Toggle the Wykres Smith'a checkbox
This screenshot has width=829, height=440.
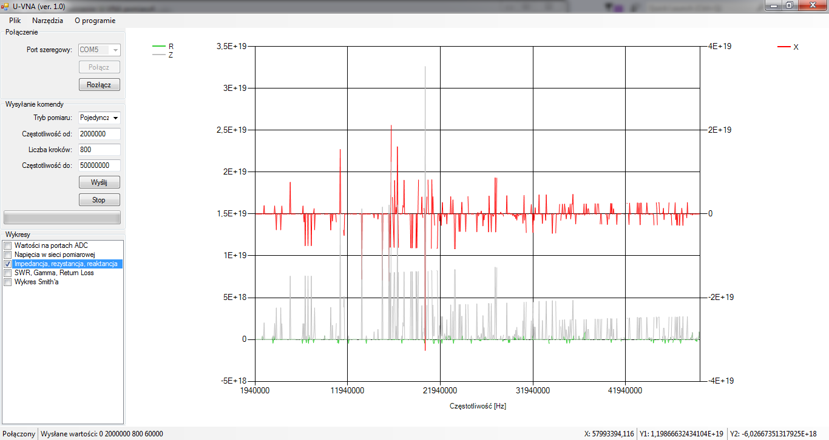point(8,282)
